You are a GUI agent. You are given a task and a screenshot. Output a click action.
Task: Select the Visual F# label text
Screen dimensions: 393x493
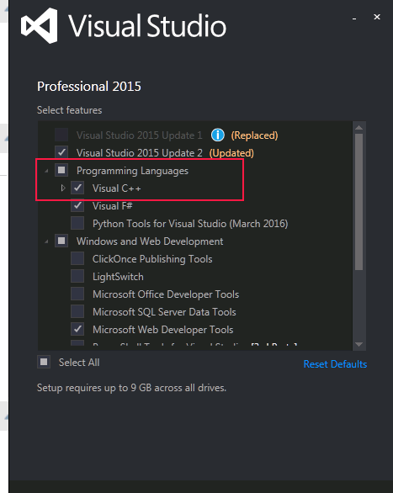pos(112,206)
